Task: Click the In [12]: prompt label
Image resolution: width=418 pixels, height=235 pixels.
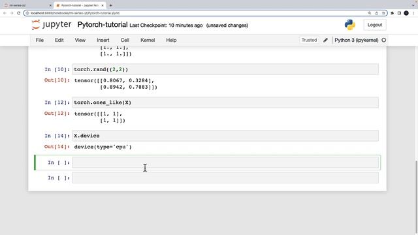Action: point(57,102)
